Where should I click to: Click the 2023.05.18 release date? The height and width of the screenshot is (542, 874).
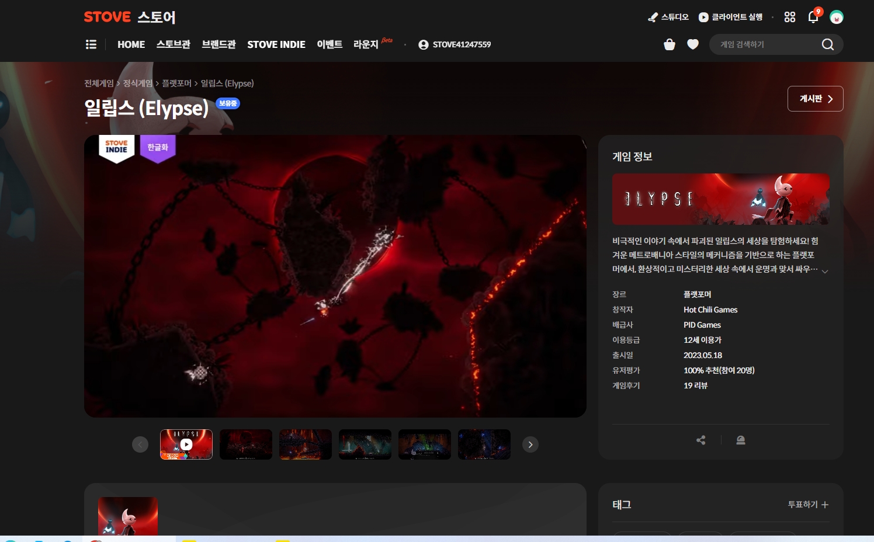[x=703, y=355]
